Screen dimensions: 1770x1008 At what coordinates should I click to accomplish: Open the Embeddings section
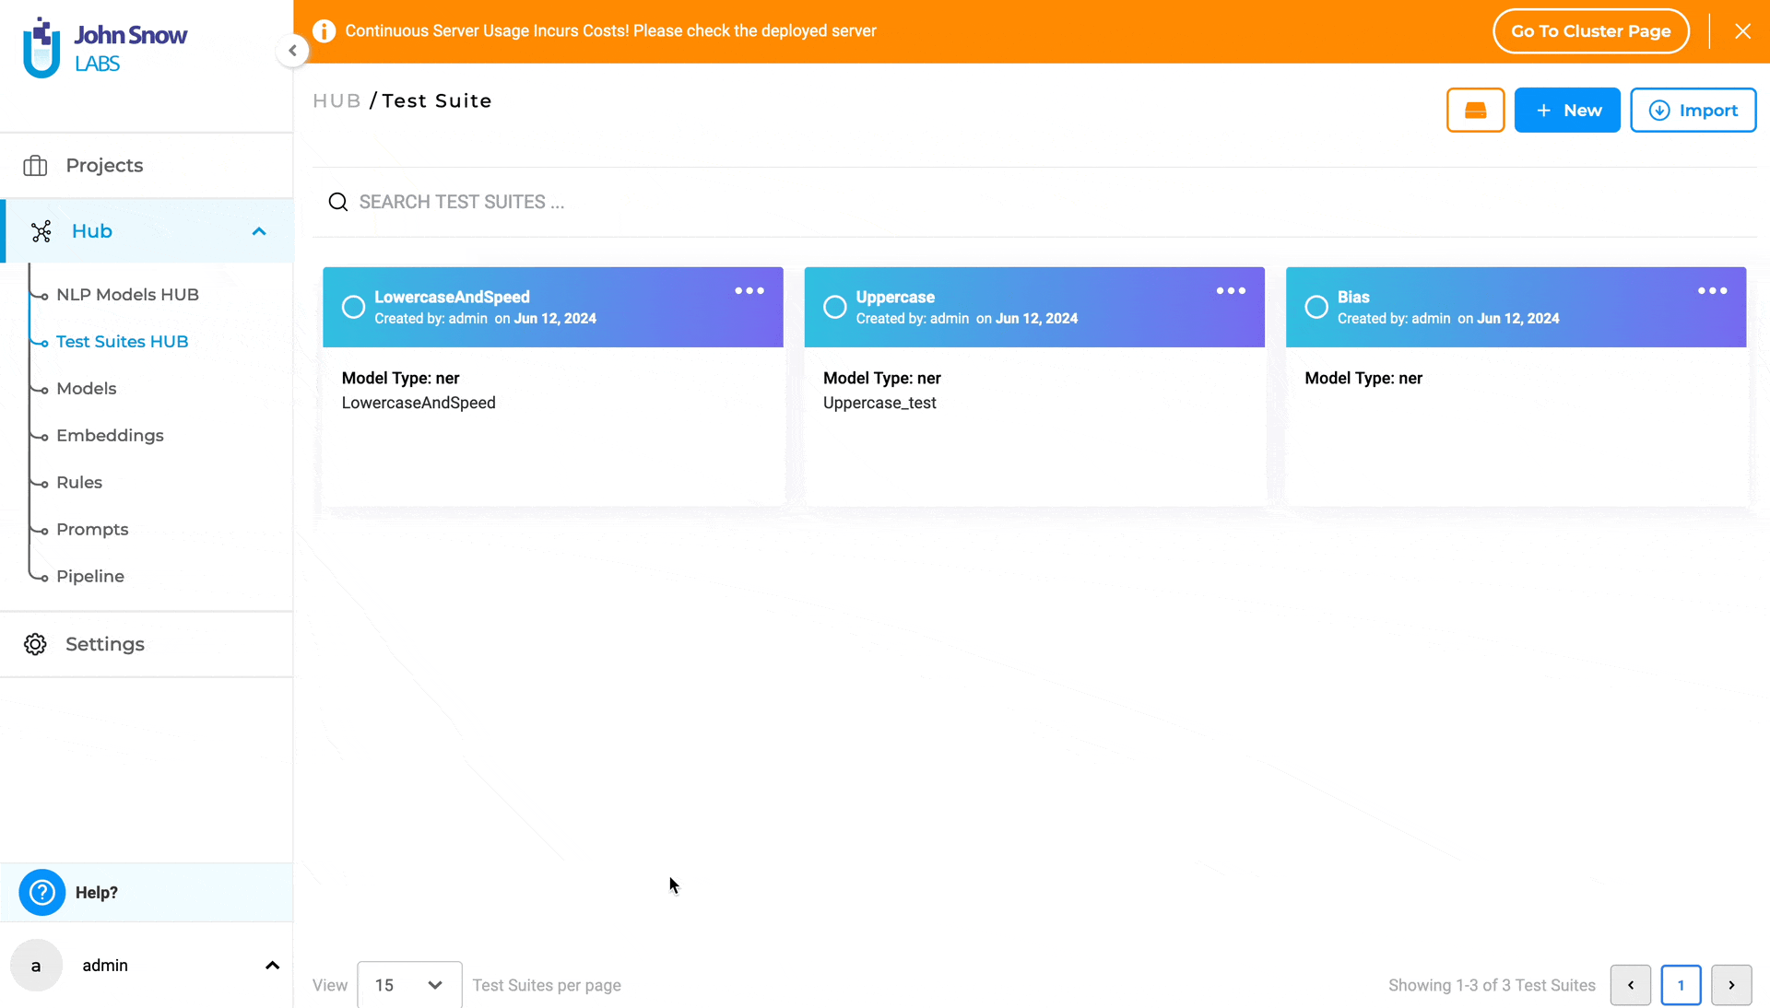110,435
